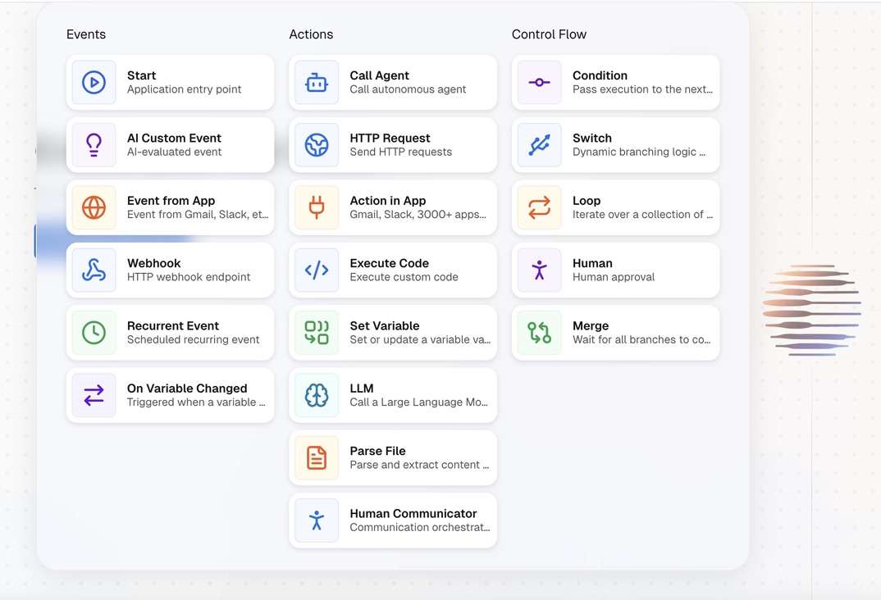Click the Recurrent Event clock icon

pos(94,333)
